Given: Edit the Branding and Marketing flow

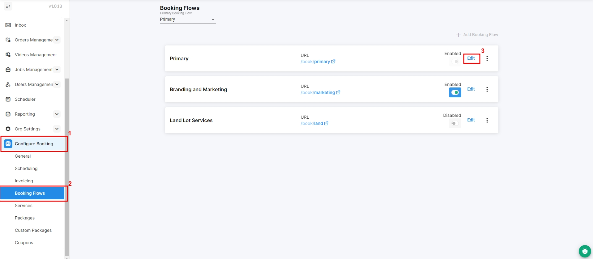Looking at the screenshot, I should [471, 89].
